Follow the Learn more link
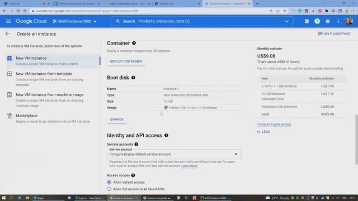 click(x=189, y=166)
